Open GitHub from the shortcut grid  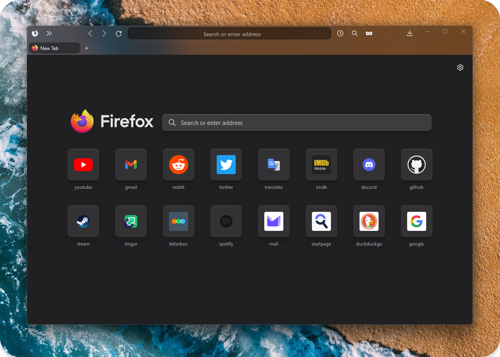click(417, 165)
